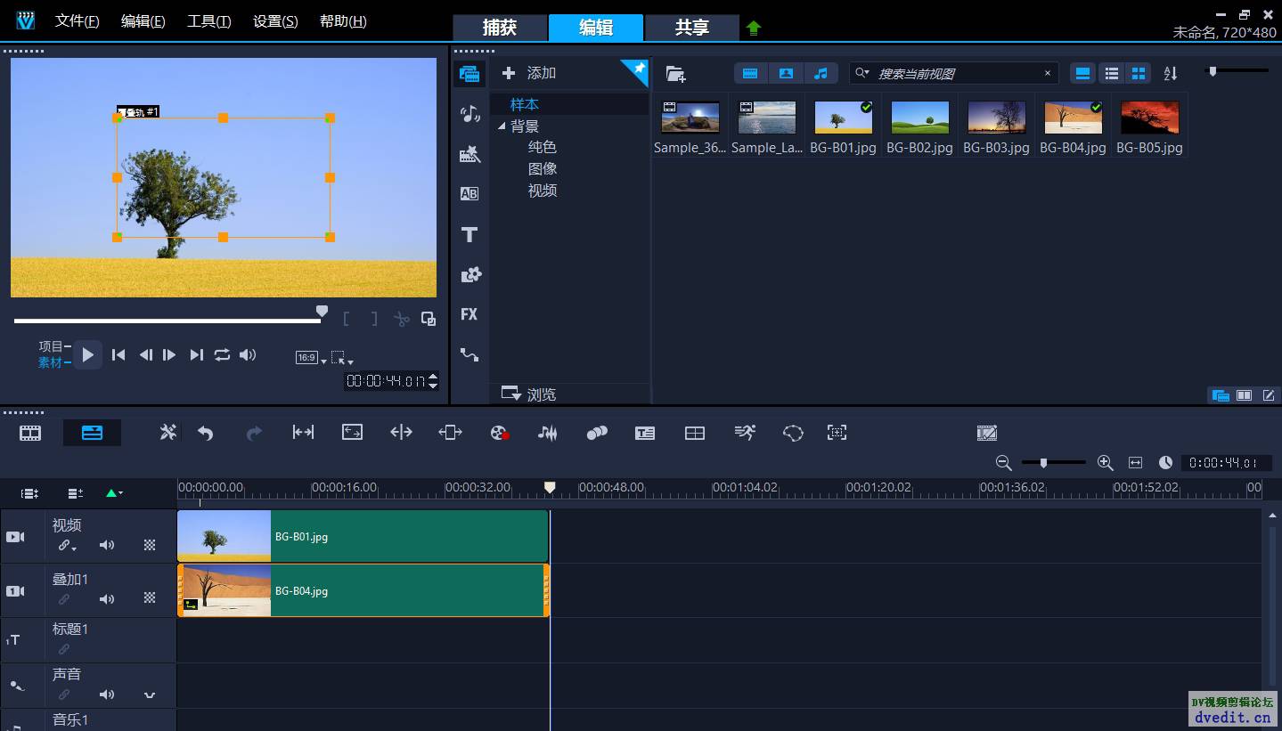Click the enlarge preview window icon
The image size is (1282, 731).
point(429,319)
